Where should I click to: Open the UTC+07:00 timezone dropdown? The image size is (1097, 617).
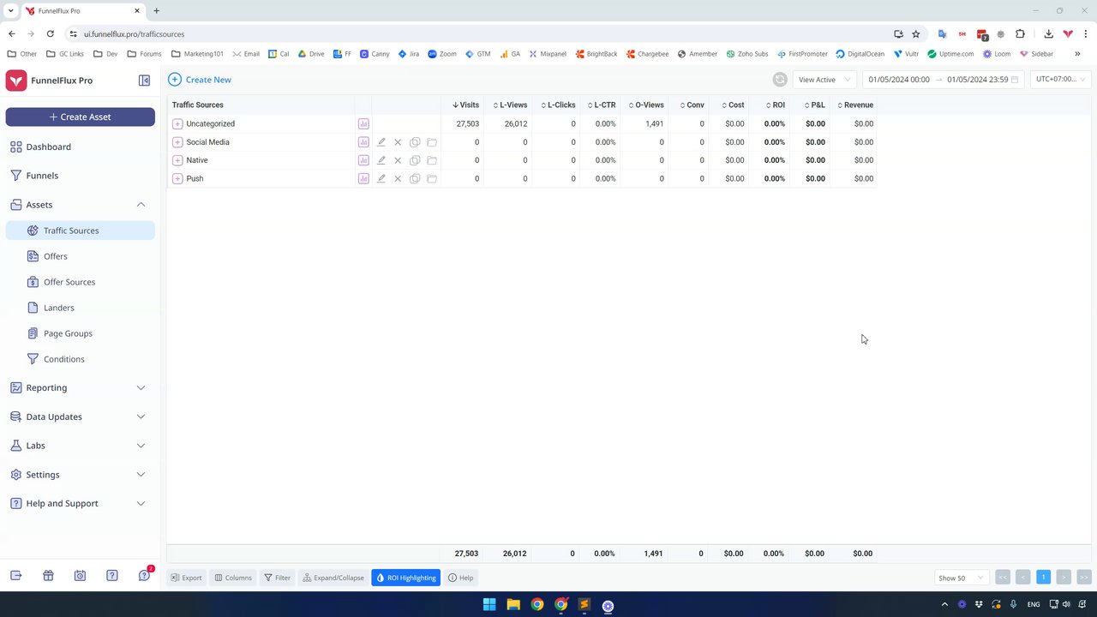click(1060, 80)
